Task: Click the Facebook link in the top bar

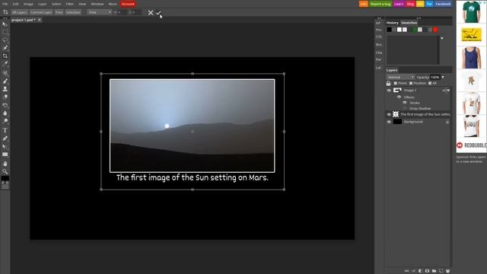Action: [x=443, y=4]
